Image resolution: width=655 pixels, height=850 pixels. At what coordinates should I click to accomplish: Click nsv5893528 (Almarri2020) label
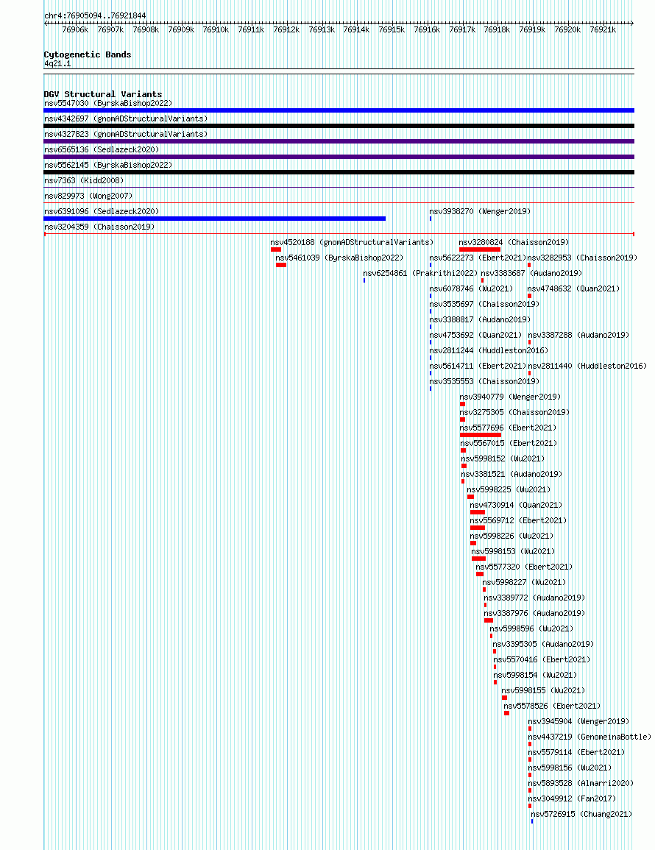[x=581, y=783]
